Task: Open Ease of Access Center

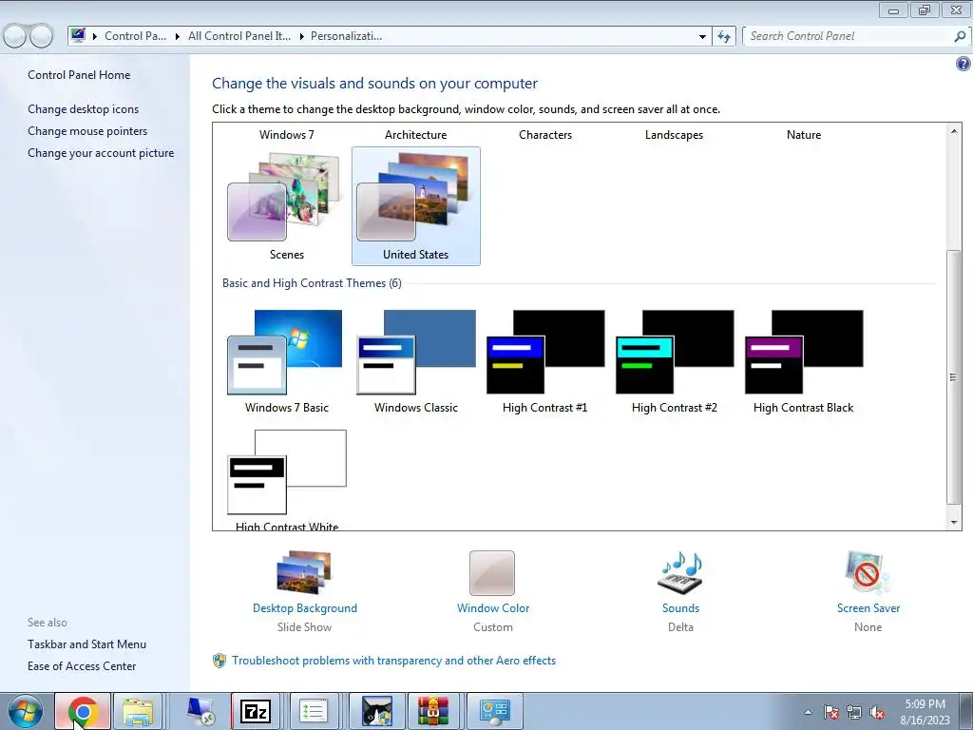Action: tap(82, 666)
